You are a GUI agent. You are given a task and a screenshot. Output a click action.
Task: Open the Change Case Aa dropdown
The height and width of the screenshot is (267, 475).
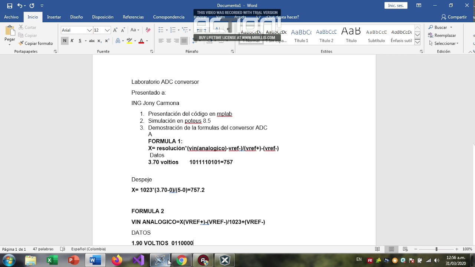pos(135,30)
